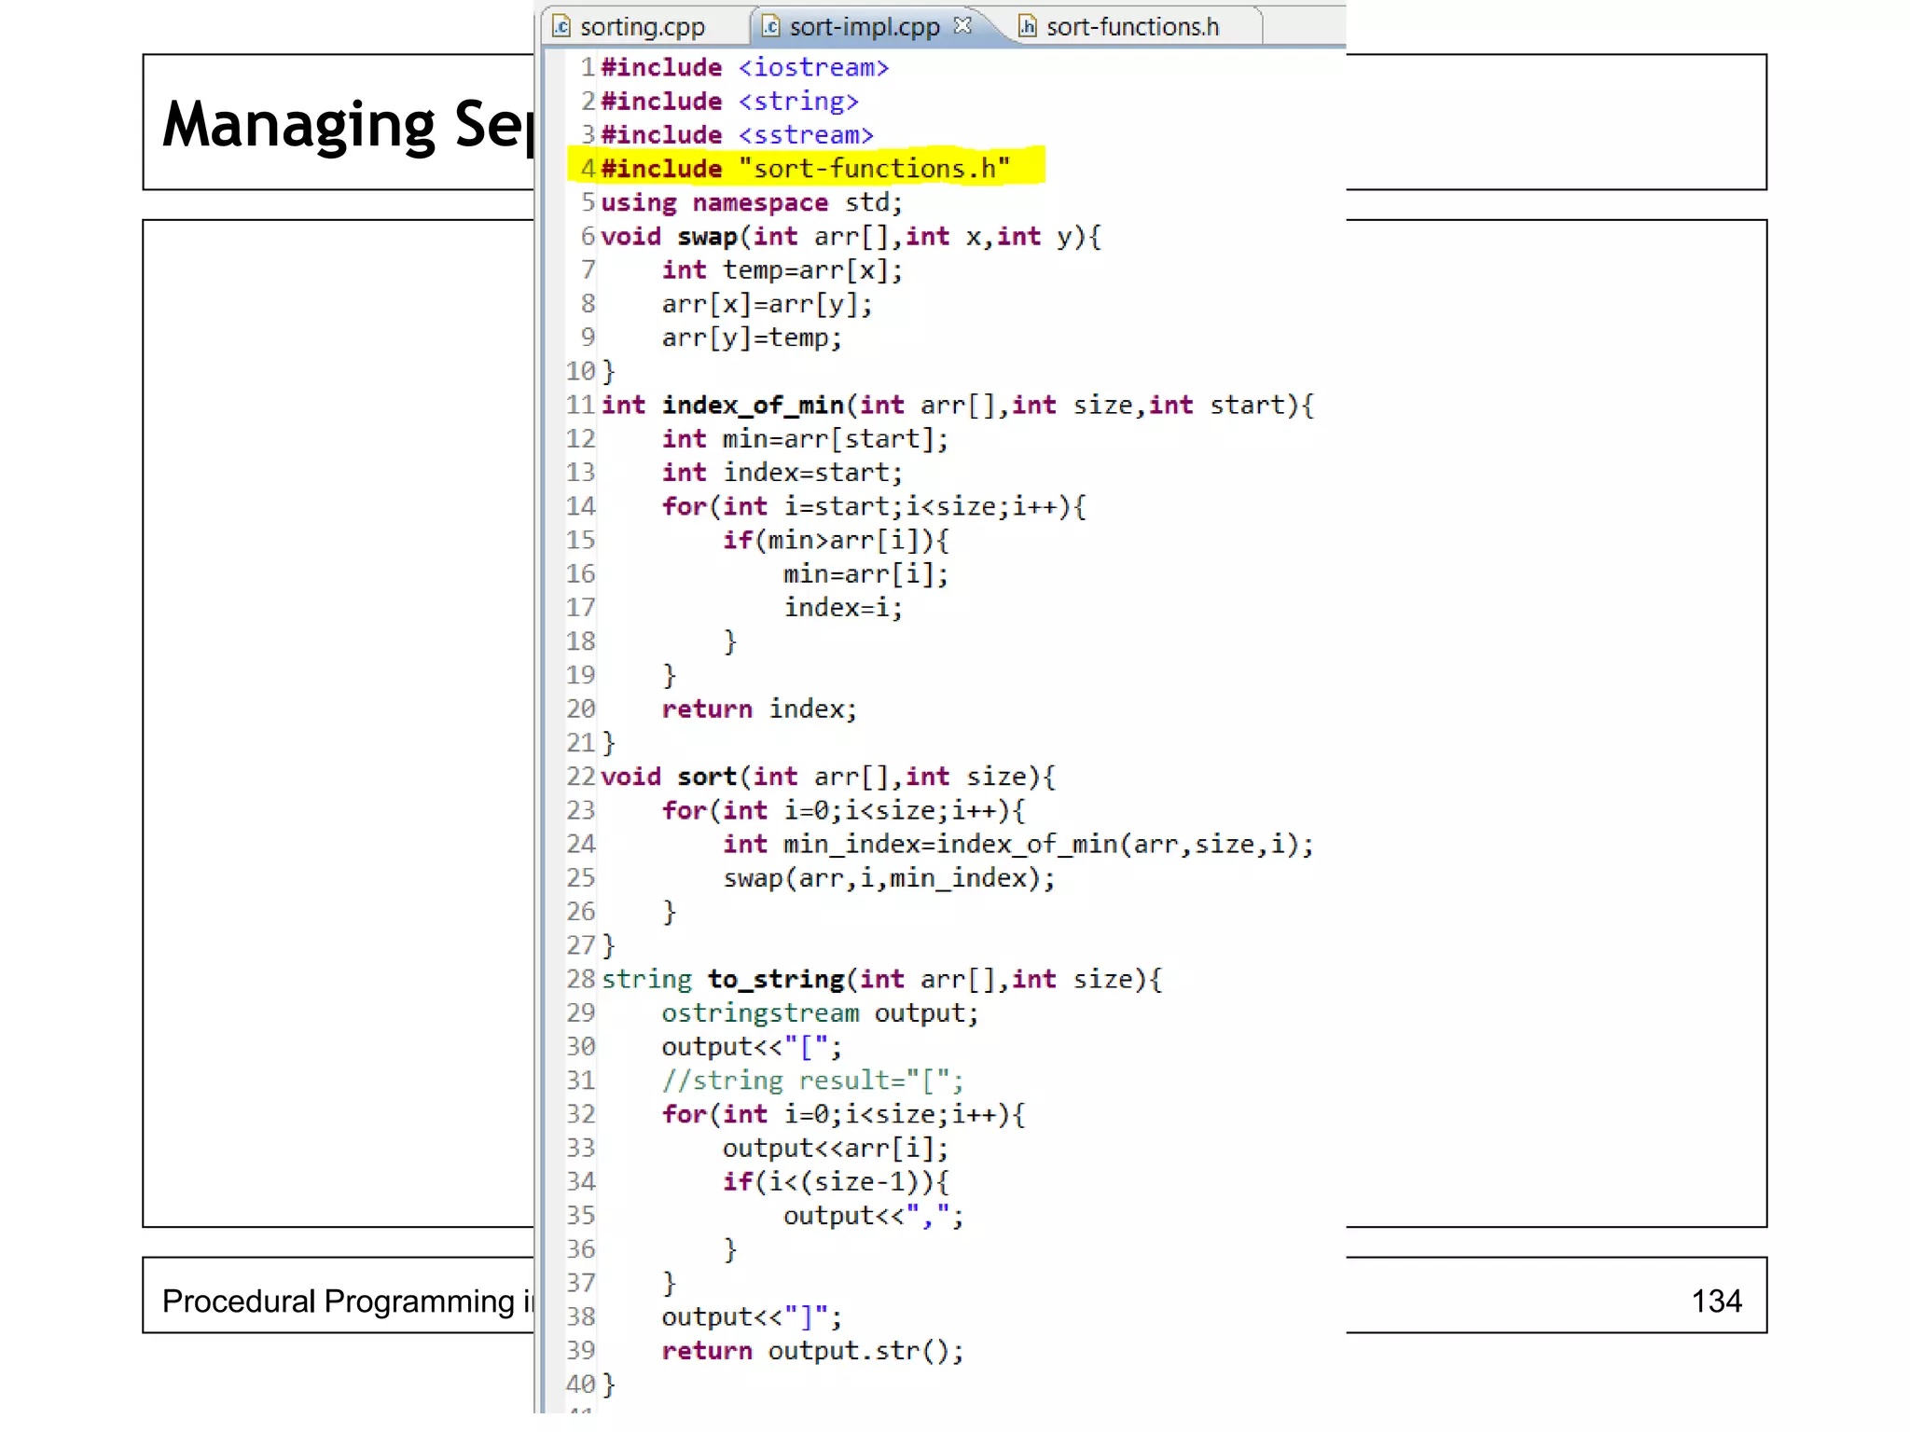Click the int index=start; line
The image size is (1910, 1432).
pyautogui.click(x=782, y=473)
